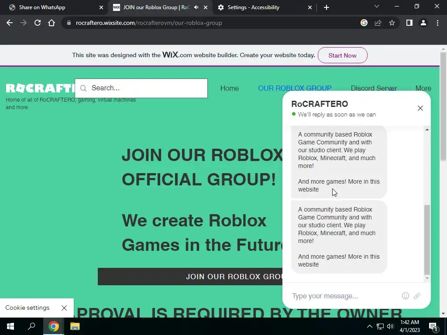Click the first chat message bubble
Image resolution: width=447 pixels, height=335 pixels.
click(339, 162)
